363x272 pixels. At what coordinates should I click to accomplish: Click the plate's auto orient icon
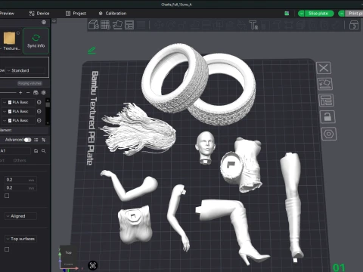325,84
